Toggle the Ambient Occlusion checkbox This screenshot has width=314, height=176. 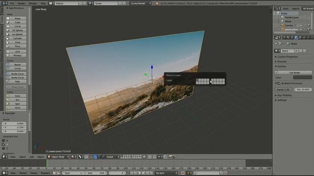(279, 83)
